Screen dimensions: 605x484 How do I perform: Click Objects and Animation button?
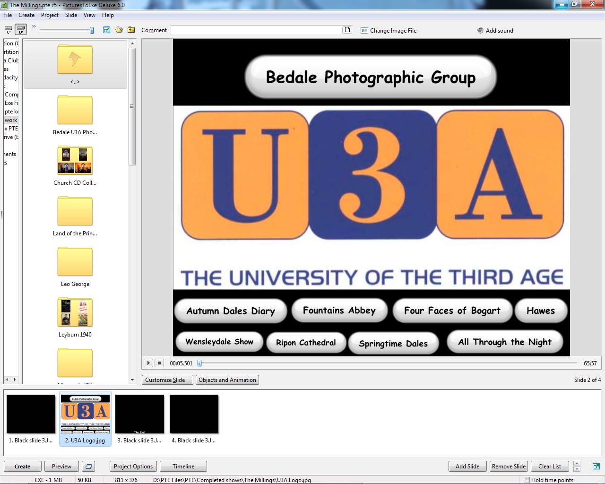pyautogui.click(x=227, y=380)
